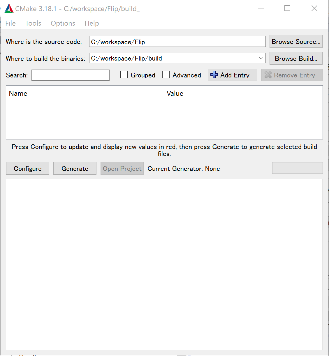
Task: Click the CMake logo in title bar
Action: [x=9, y=8]
